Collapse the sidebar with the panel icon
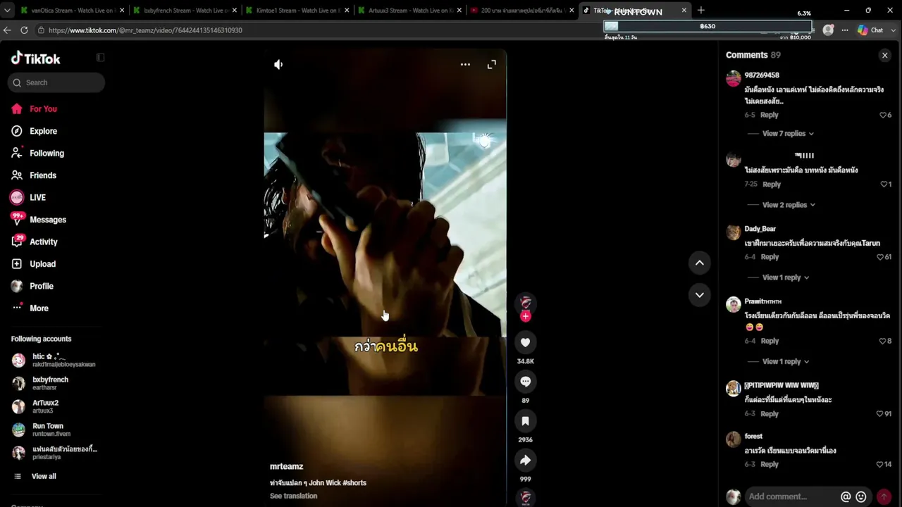The height and width of the screenshot is (507, 902). point(100,58)
